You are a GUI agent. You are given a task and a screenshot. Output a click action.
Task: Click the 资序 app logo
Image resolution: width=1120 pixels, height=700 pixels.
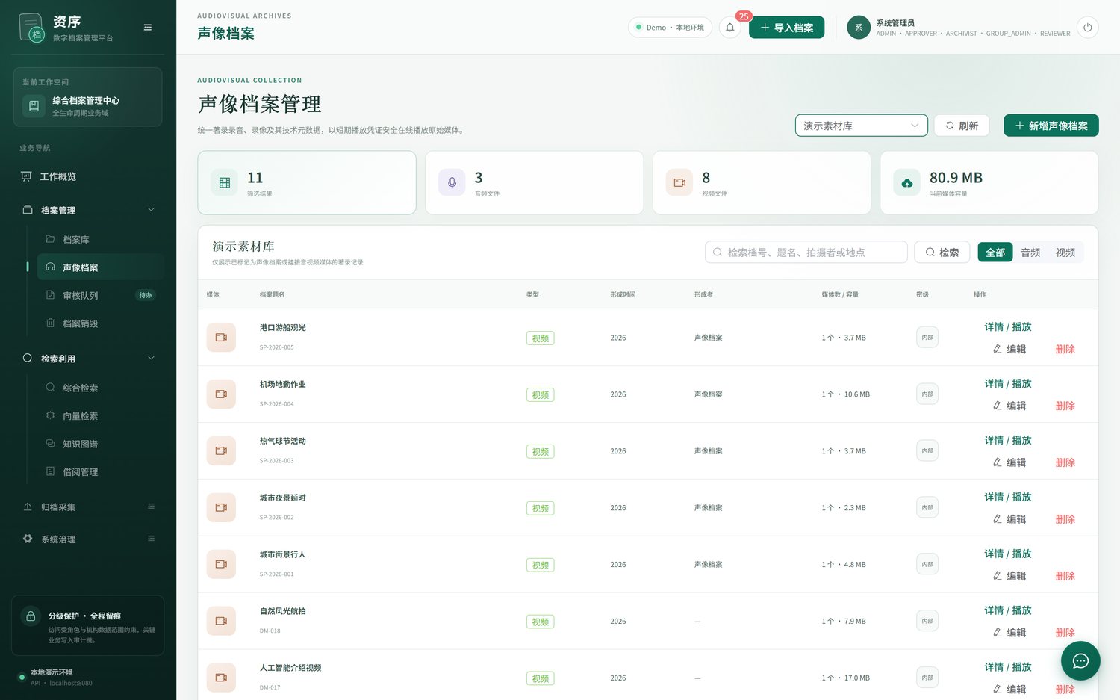31,28
